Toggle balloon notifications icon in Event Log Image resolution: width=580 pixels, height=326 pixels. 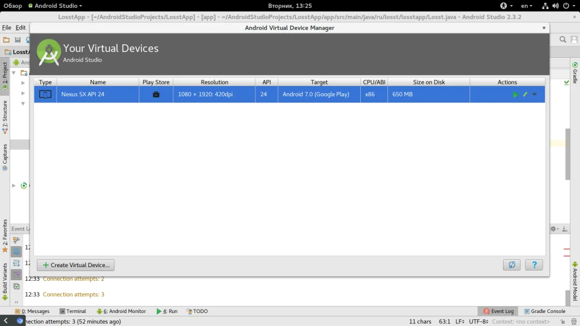click(16, 252)
